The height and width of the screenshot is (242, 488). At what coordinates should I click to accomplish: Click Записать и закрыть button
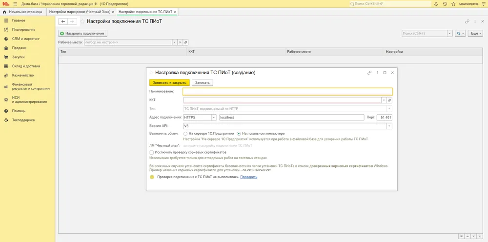[x=169, y=83]
